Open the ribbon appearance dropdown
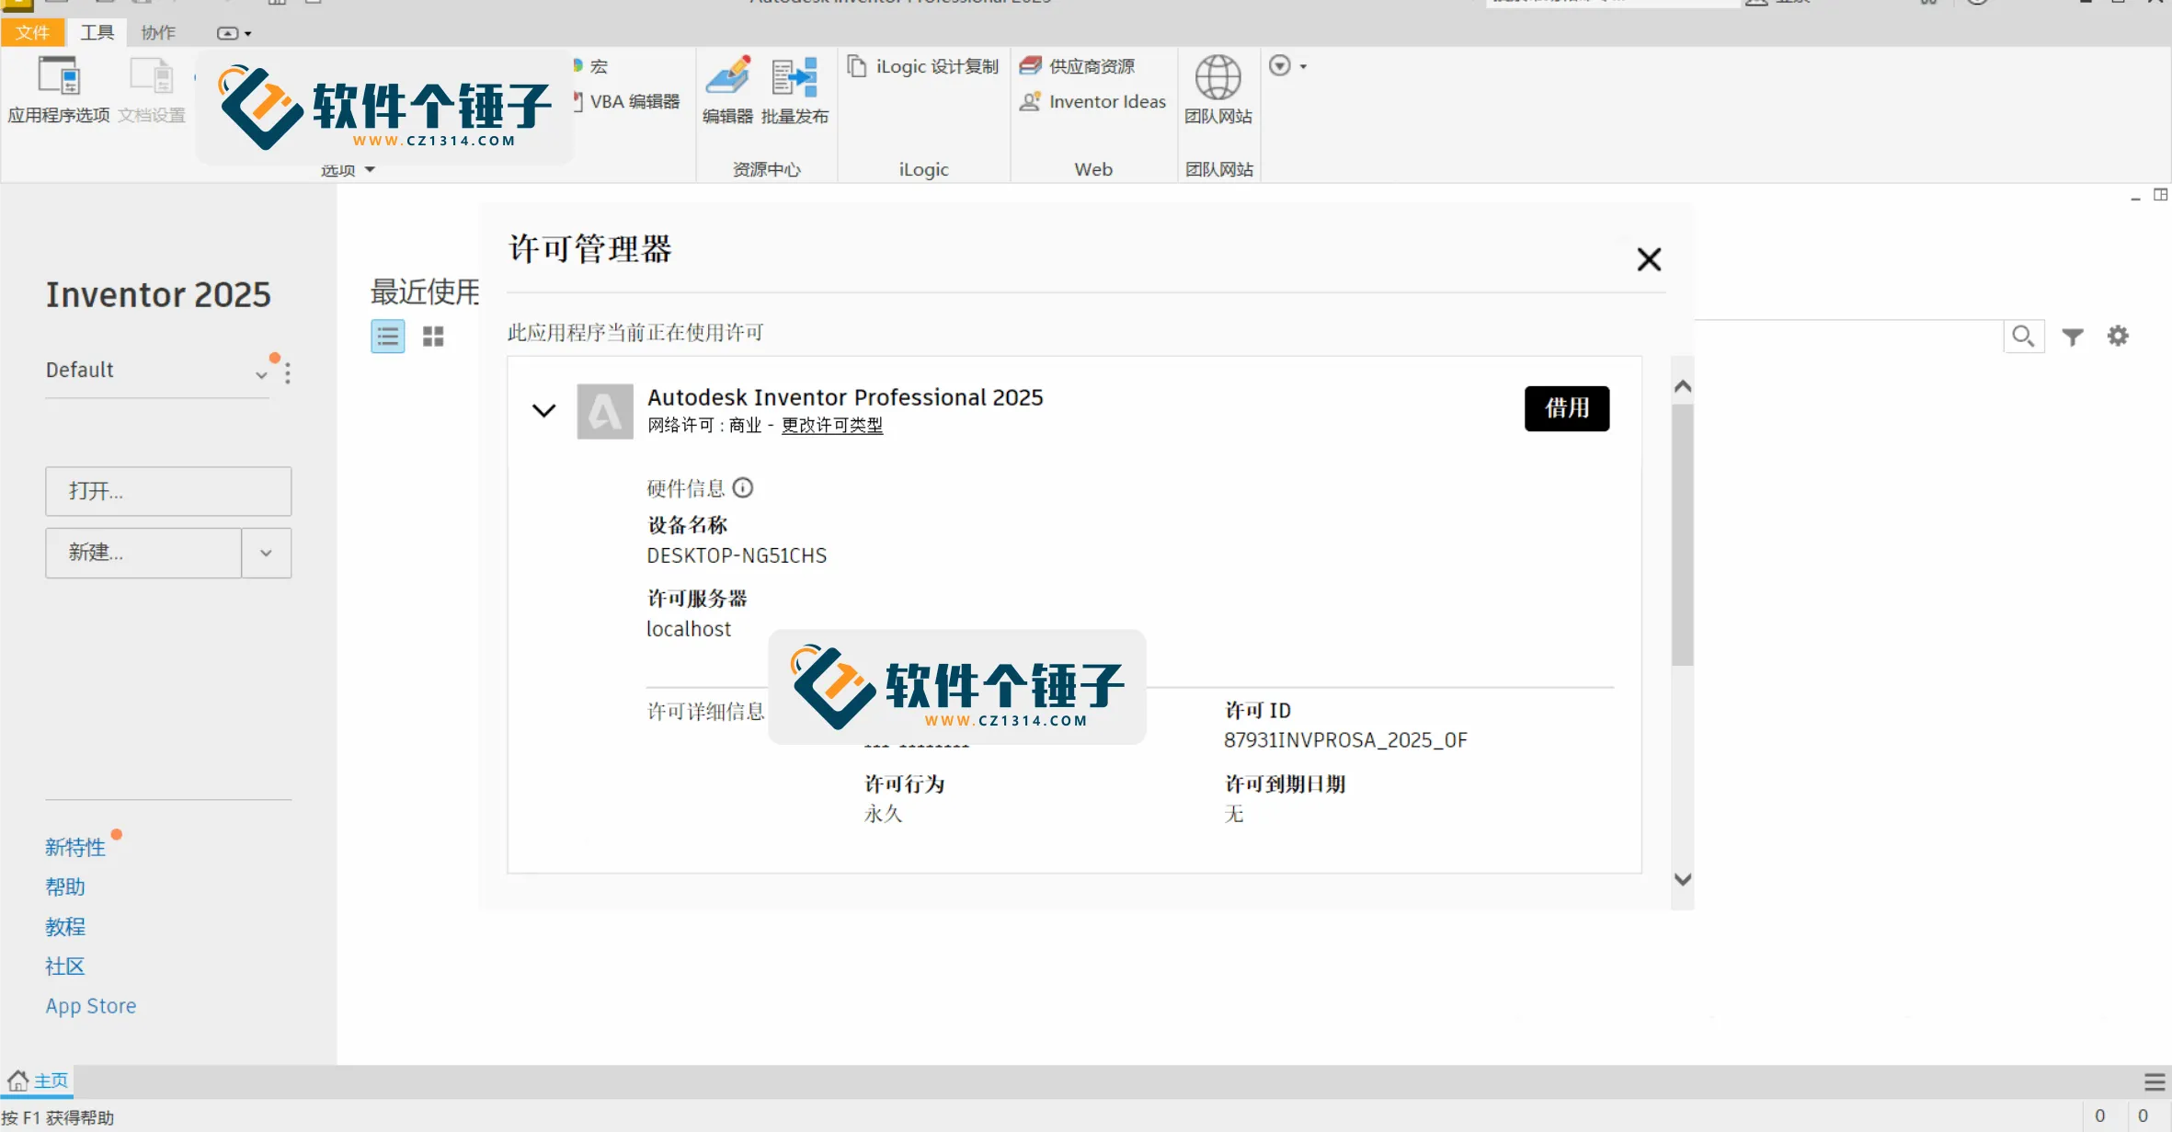The image size is (2172, 1132). pos(234,33)
